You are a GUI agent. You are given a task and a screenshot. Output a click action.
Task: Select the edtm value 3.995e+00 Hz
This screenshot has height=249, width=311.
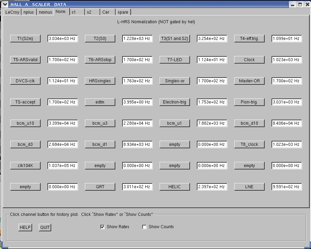[137, 102]
